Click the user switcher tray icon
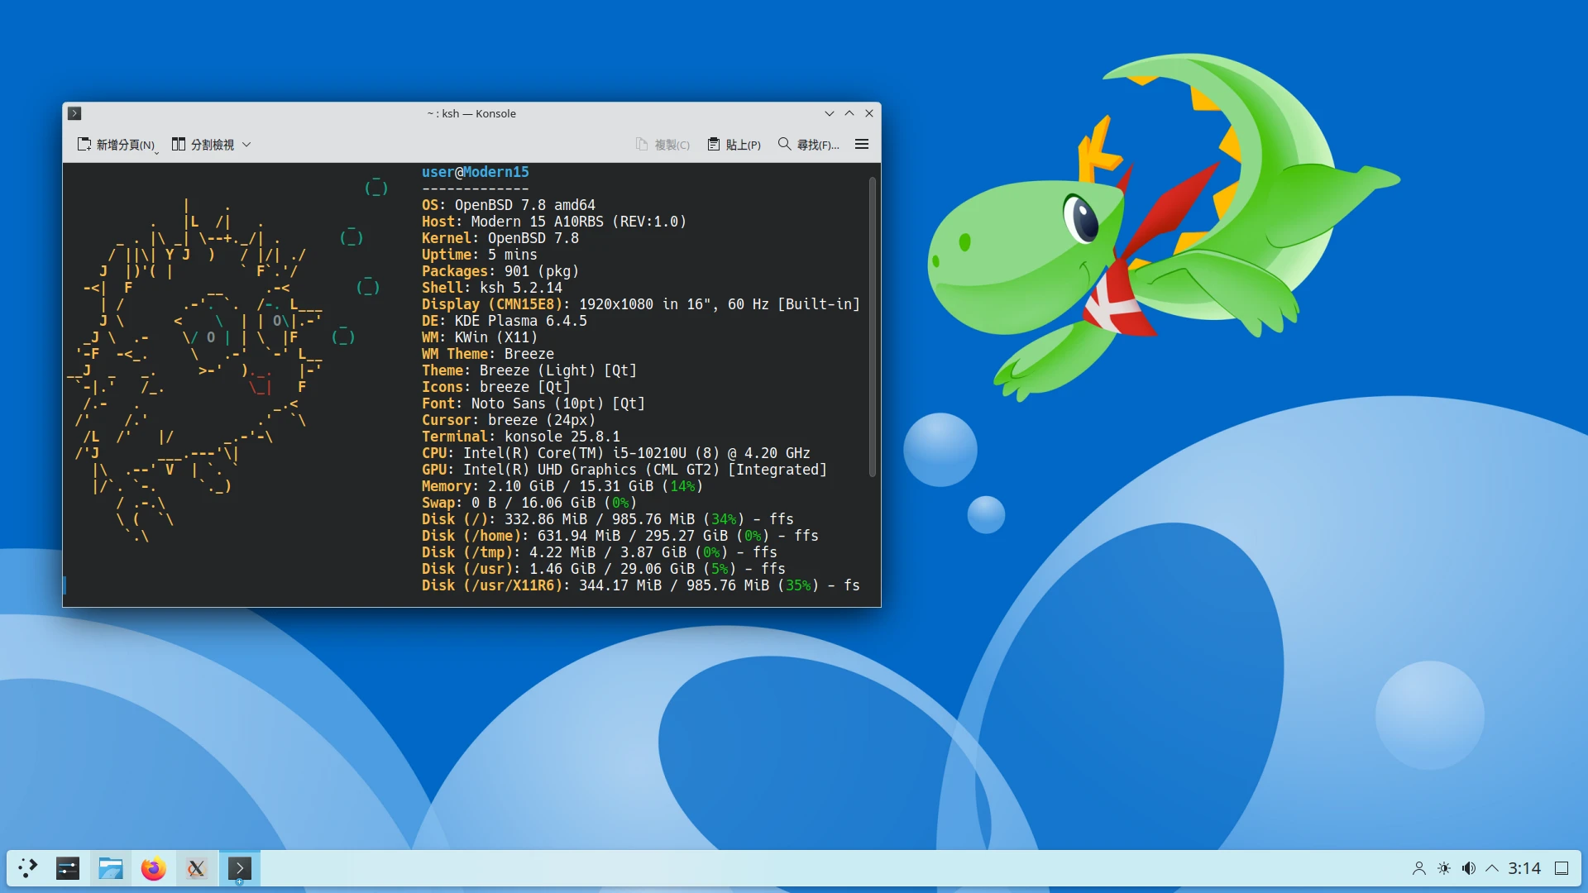The height and width of the screenshot is (893, 1588). click(1418, 868)
